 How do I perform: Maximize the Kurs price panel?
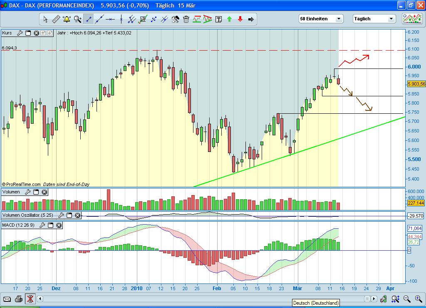28,33
